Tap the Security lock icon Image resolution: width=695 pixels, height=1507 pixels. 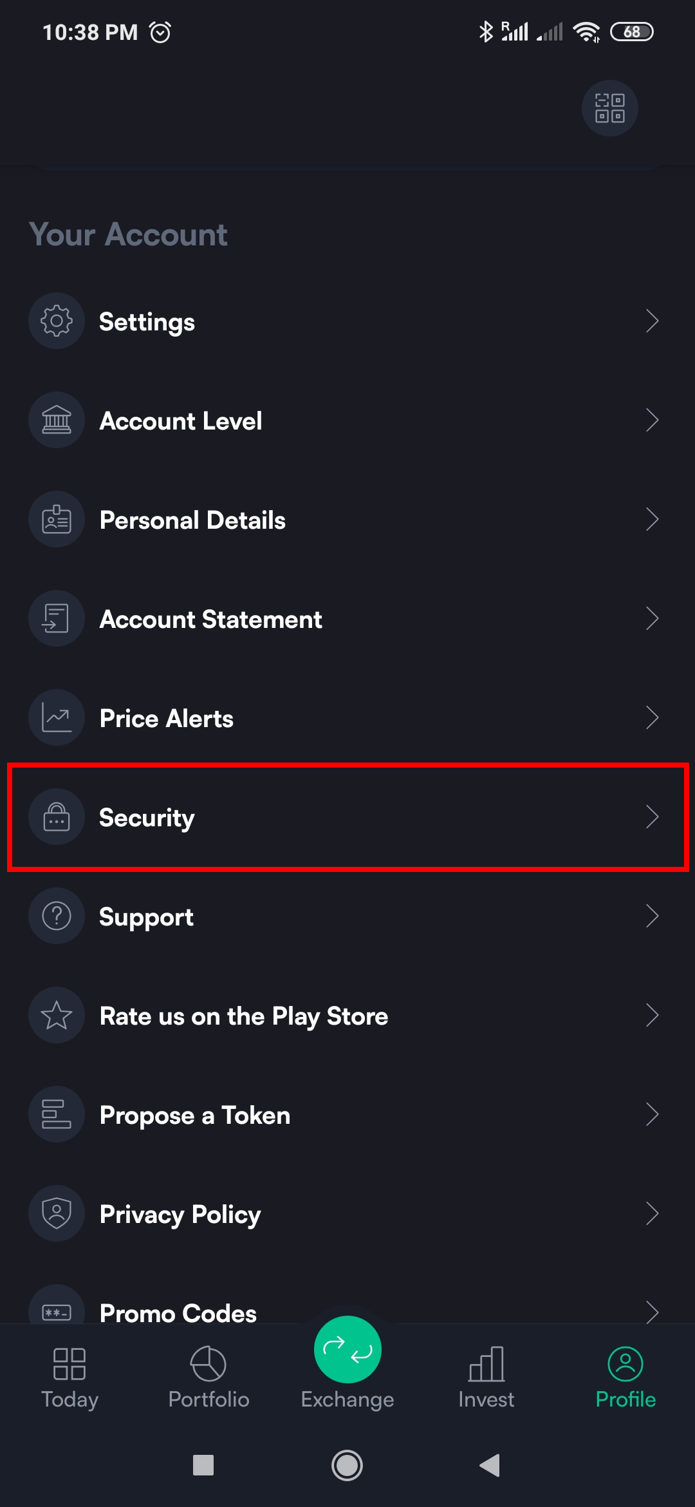point(57,817)
